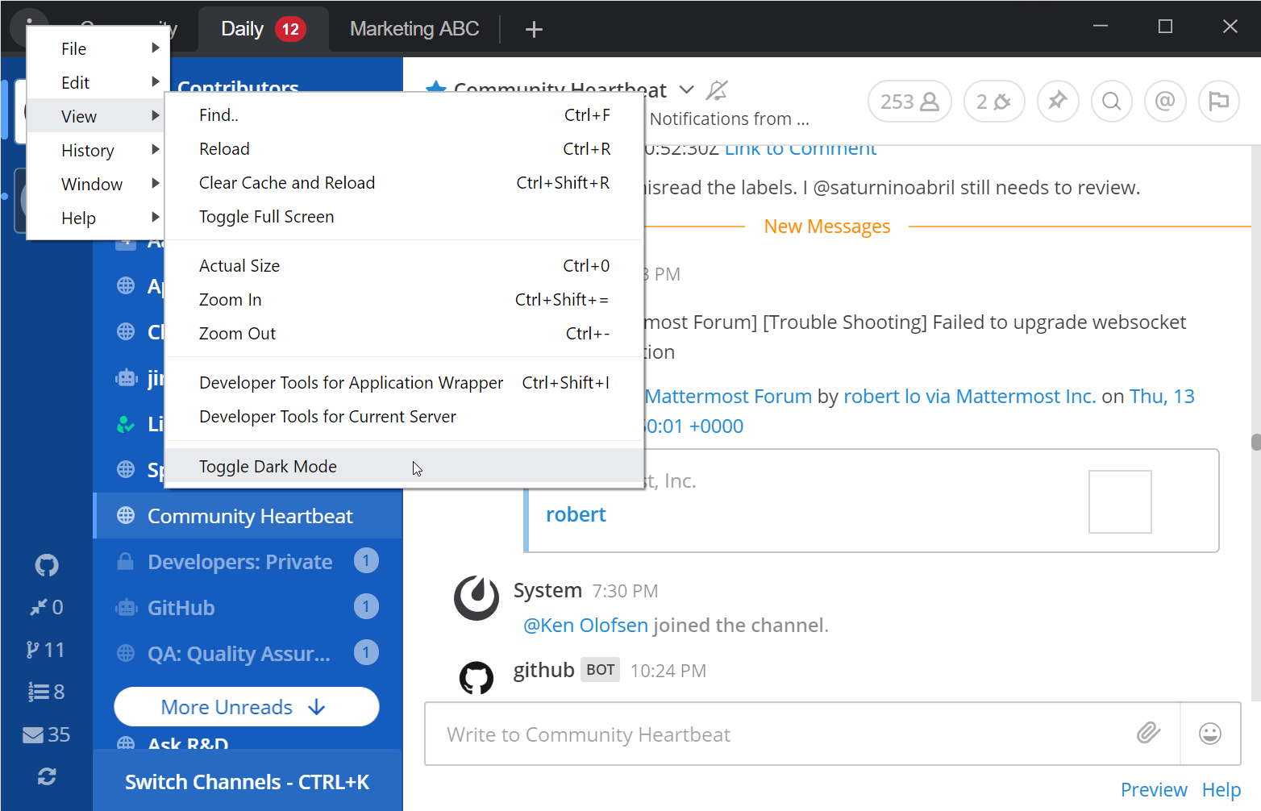Toggle Full Screen in the View menu

tap(266, 217)
